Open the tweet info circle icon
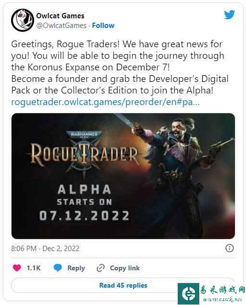The height and width of the screenshot is (305, 246). tap(230, 249)
